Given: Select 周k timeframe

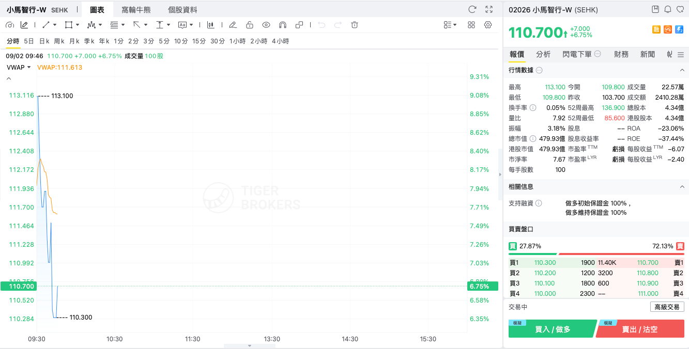Looking at the screenshot, I should (x=59, y=41).
